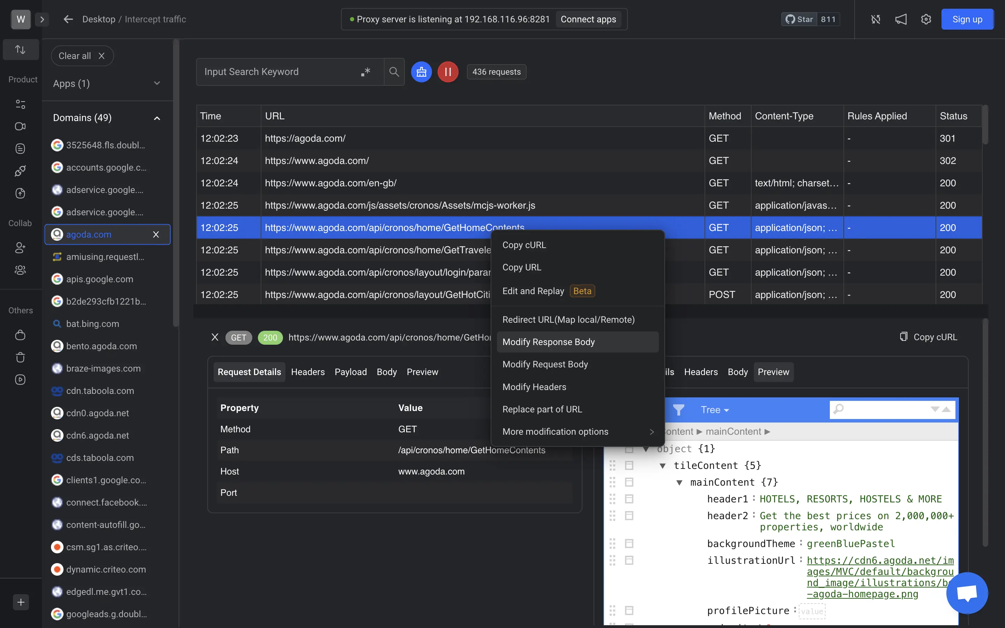Collapse the object {1} node triangle
Viewport: 1005px width, 628px height.
tap(646, 449)
